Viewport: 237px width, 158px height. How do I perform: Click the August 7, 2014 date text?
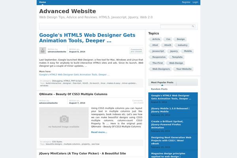click(x=77, y=103)
